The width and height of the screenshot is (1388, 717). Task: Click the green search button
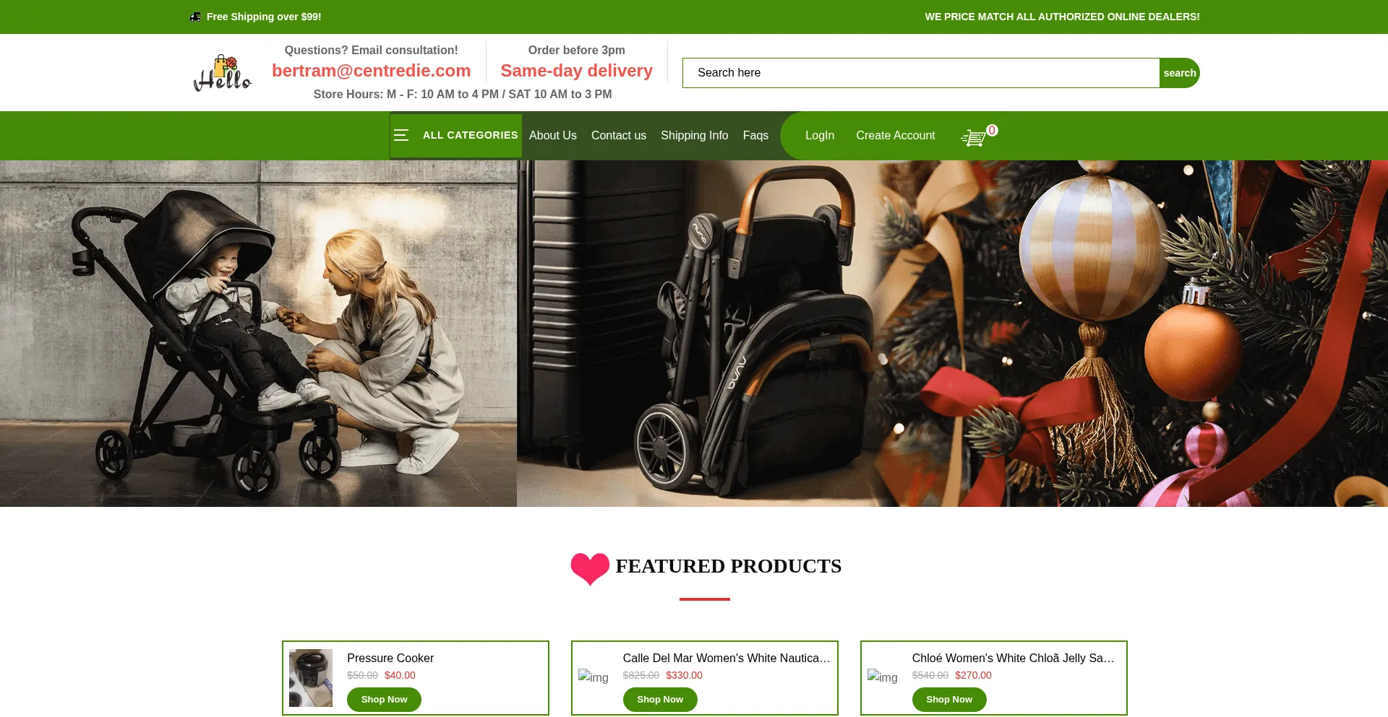coord(1180,73)
